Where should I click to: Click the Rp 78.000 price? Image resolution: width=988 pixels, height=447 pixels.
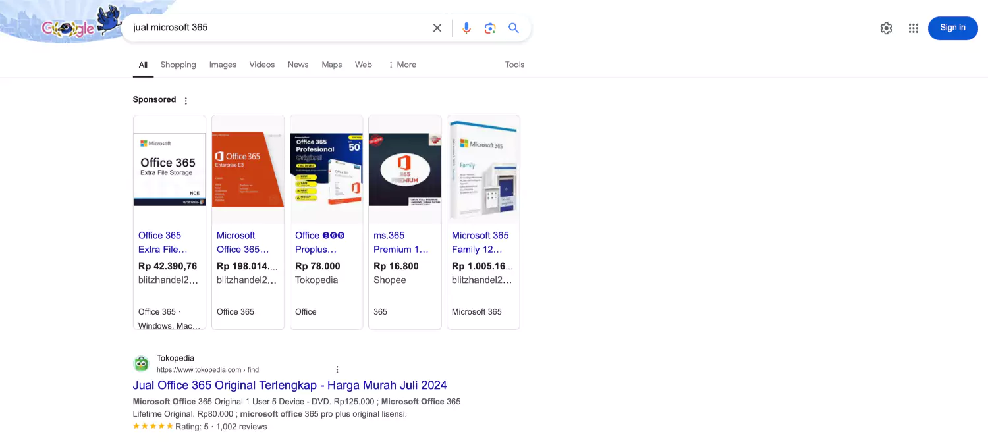click(317, 266)
